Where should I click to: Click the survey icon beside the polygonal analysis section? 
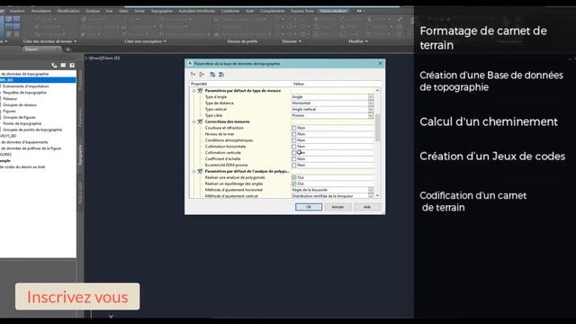200,171
